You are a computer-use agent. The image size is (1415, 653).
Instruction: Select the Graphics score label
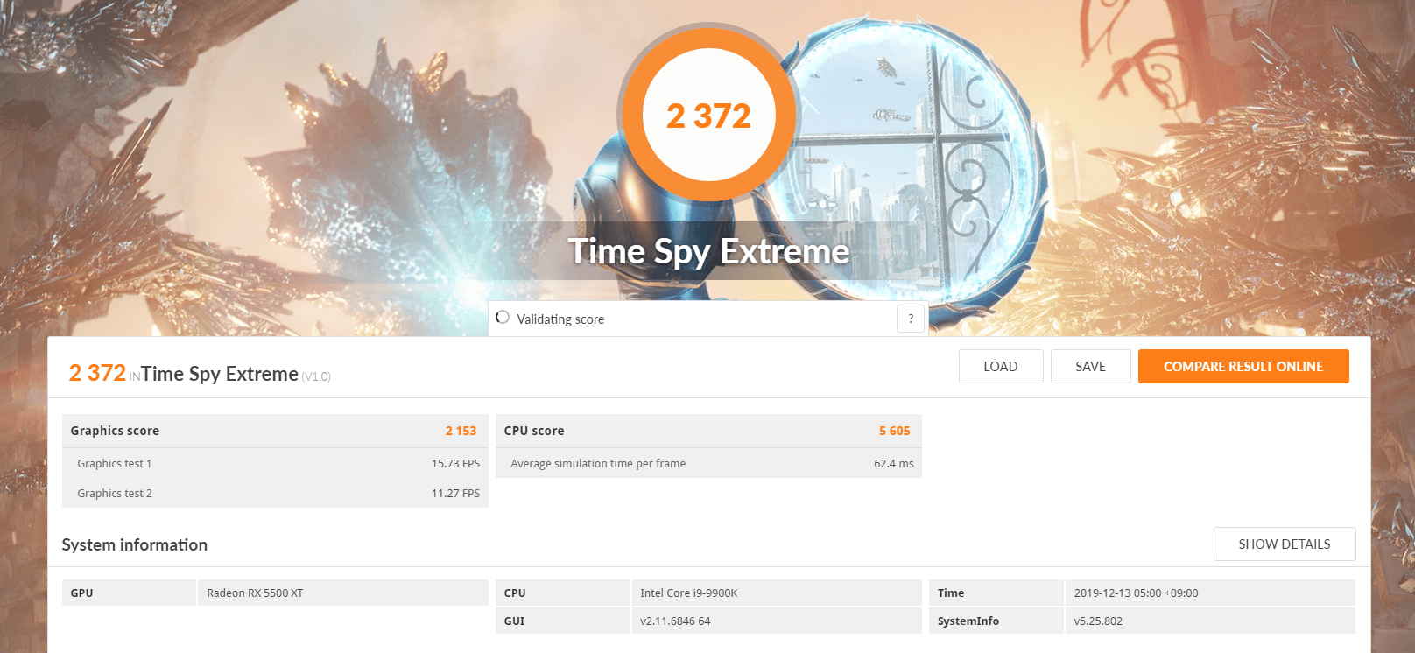click(115, 431)
